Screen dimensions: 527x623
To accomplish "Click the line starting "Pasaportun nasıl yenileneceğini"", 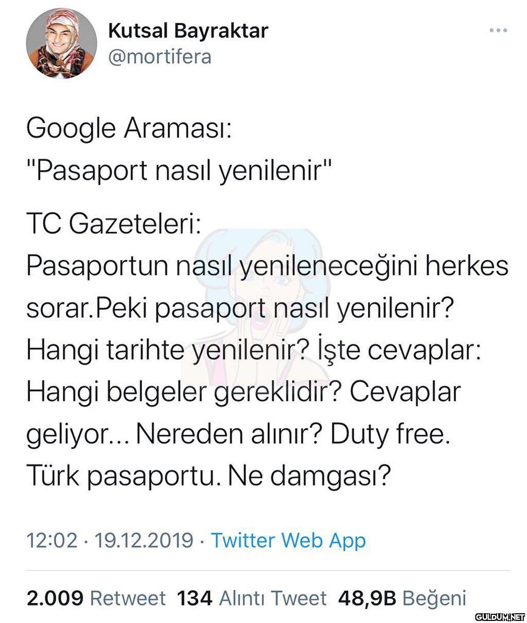I will pyautogui.click(x=267, y=267).
